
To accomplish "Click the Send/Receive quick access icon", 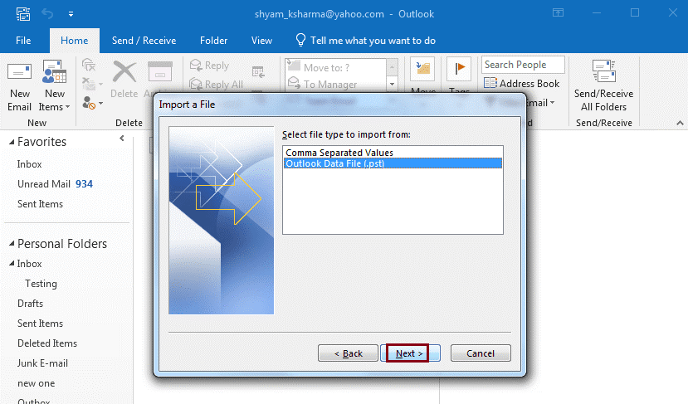I will click(x=22, y=14).
